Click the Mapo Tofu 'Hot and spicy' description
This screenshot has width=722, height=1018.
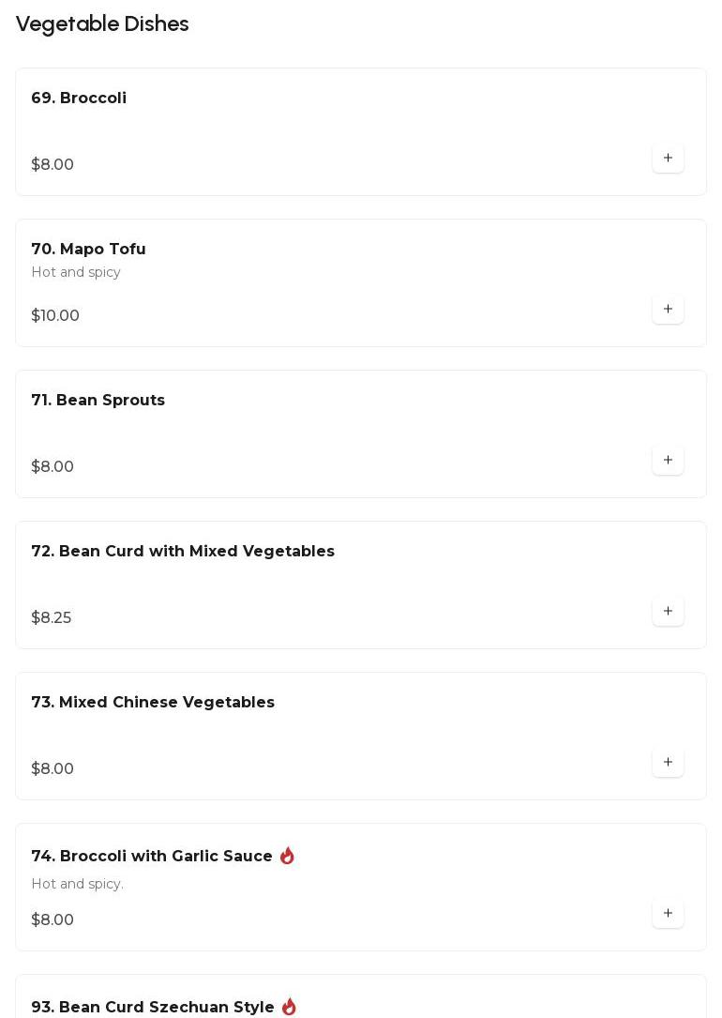point(76,273)
